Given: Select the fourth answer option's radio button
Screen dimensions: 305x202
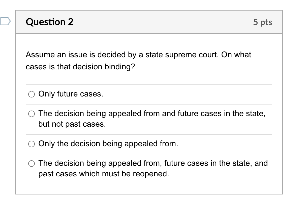Looking at the screenshot, I should point(31,164).
